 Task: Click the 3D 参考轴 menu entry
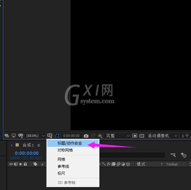(x=73, y=183)
